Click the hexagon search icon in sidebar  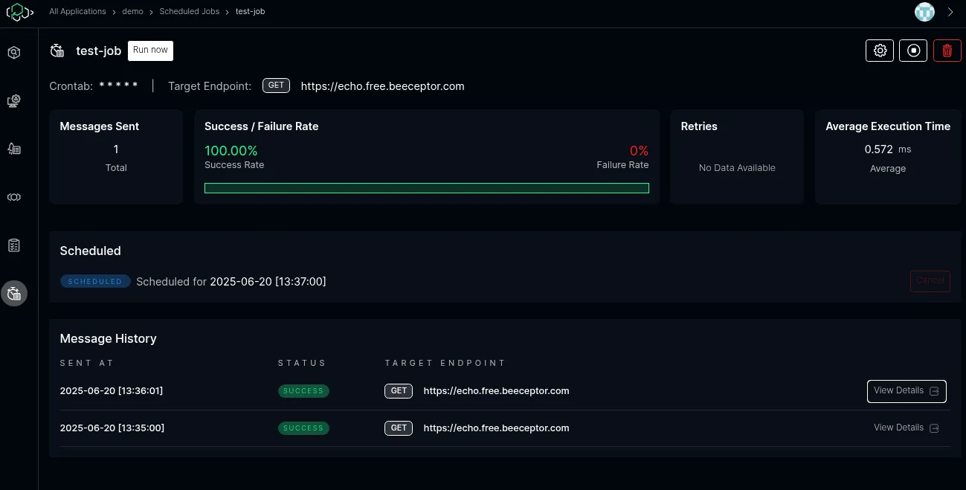(13, 53)
